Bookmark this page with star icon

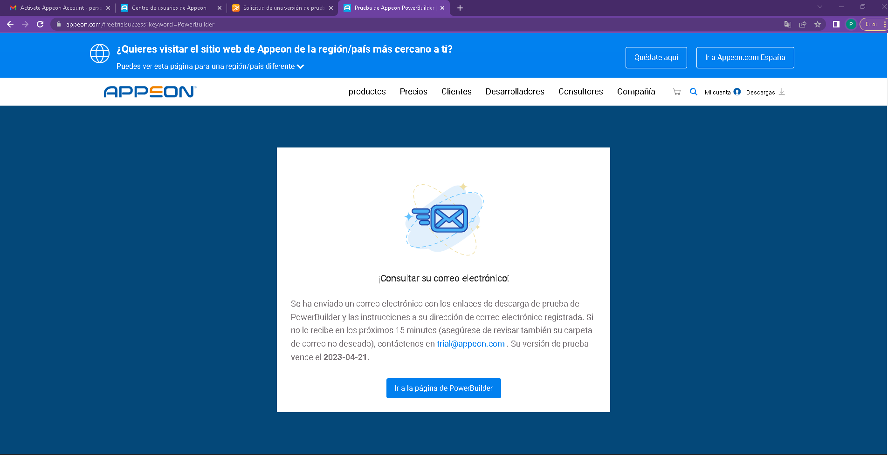818,24
